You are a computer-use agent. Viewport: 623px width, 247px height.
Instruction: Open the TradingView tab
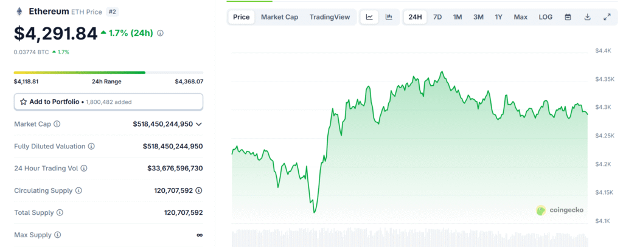330,17
